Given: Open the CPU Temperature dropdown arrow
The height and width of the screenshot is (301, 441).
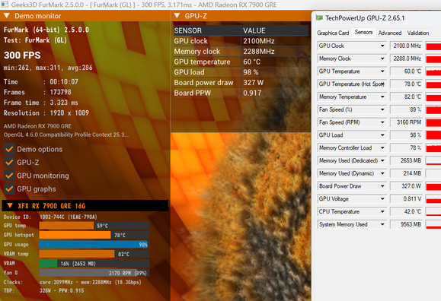Looking at the screenshot, I should tap(382, 212).
